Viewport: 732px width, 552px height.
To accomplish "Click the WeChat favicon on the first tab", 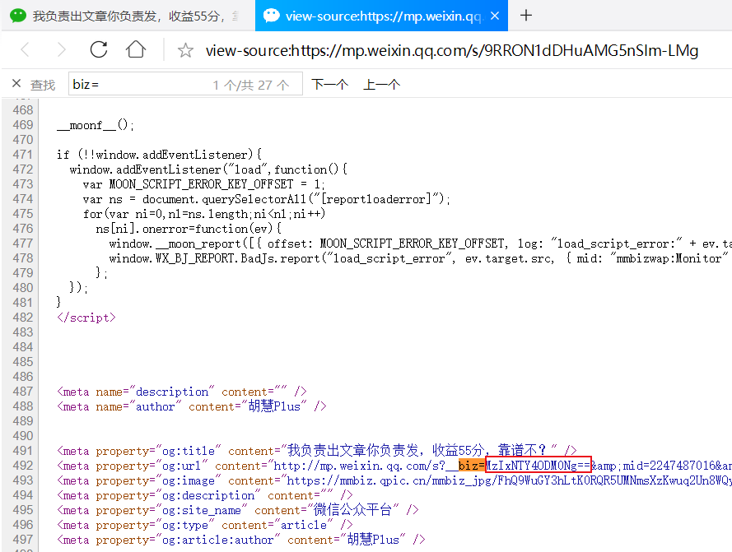I will pyautogui.click(x=18, y=16).
